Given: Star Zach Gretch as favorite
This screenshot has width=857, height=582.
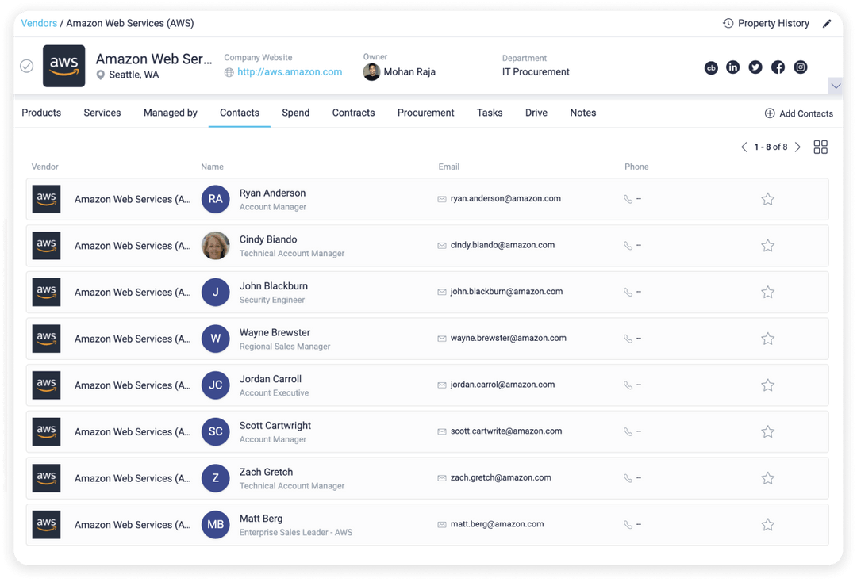Looking at the screenshot, I should [x=767, y=478].
